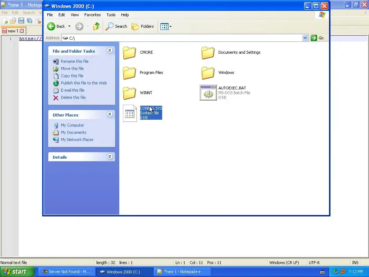This screenshot has height=277, width=369.
Task: Click Windows 2000 (C:) taskbar button
Action: (x=124, y=272)
